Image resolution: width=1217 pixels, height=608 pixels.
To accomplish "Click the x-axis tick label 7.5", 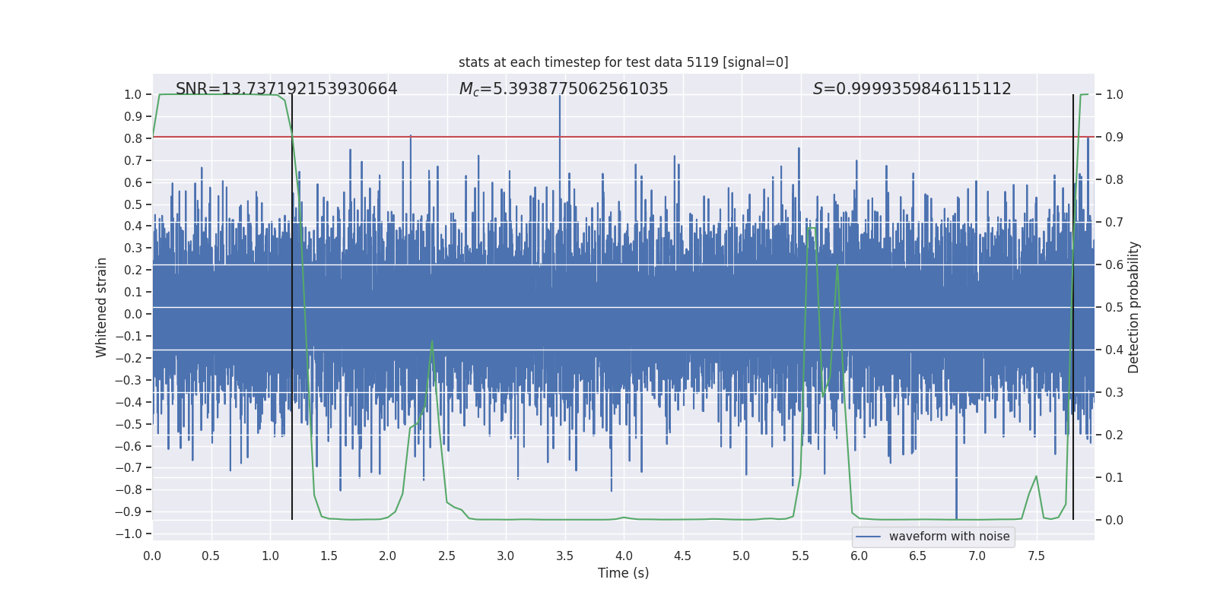I will [x=1036, y=556].
